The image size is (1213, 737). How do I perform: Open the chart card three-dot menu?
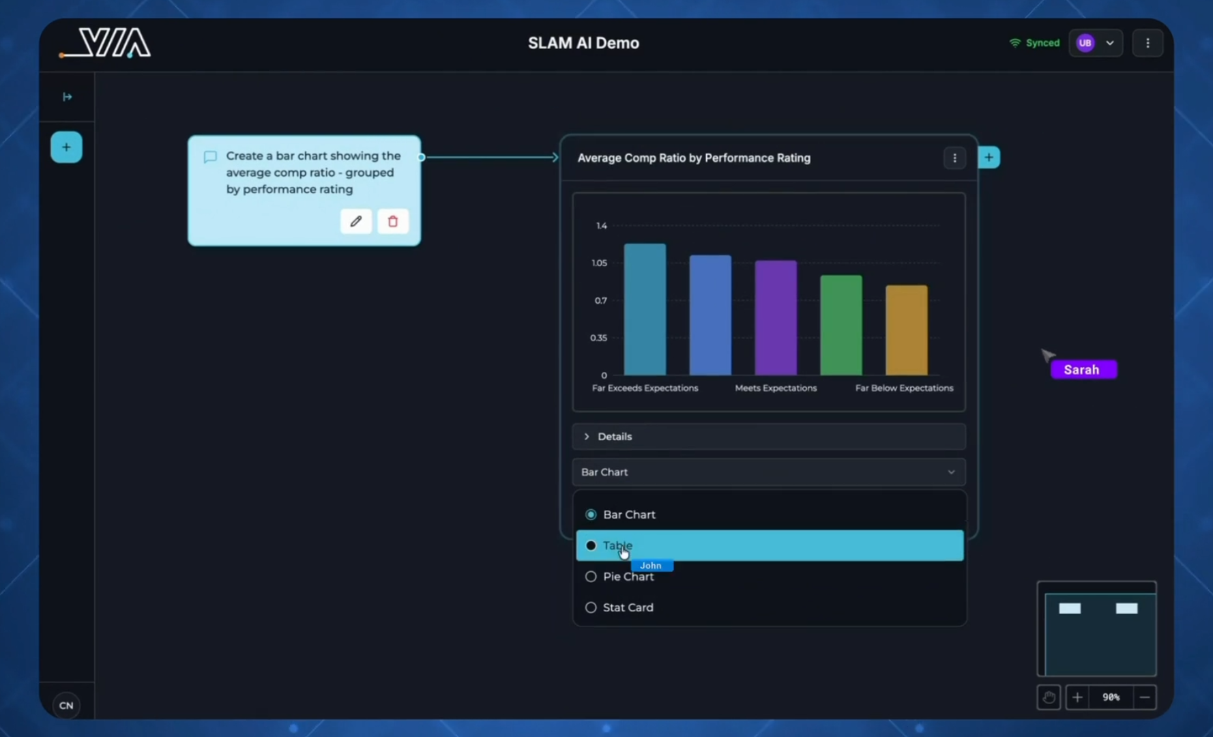[x=954, y=158]
